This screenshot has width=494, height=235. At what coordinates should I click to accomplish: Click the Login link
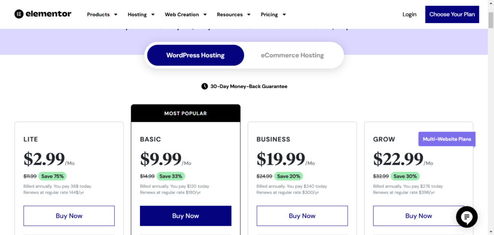[x=409, y=14]
